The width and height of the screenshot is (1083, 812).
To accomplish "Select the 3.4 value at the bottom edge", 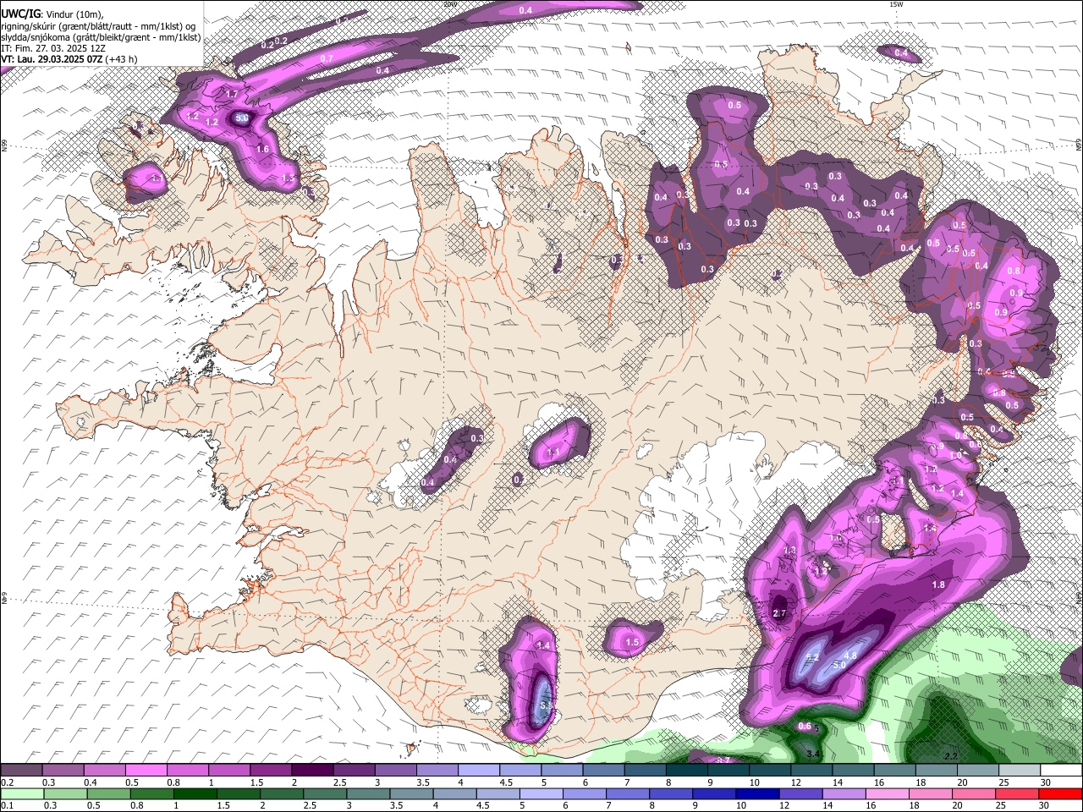I will tap(813, 754).
